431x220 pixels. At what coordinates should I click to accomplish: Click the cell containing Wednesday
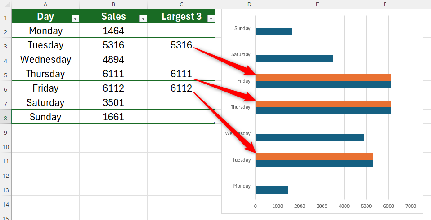[x=45, y=60]
